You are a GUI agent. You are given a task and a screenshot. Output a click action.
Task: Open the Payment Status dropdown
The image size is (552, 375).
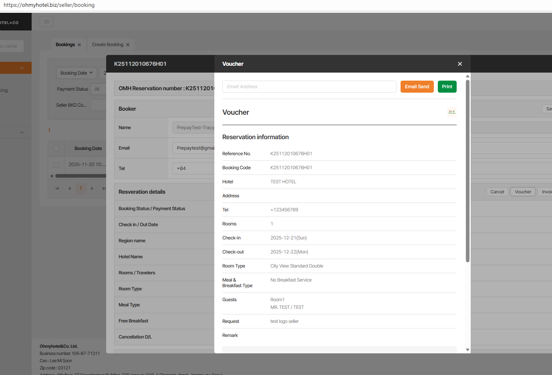98,89
